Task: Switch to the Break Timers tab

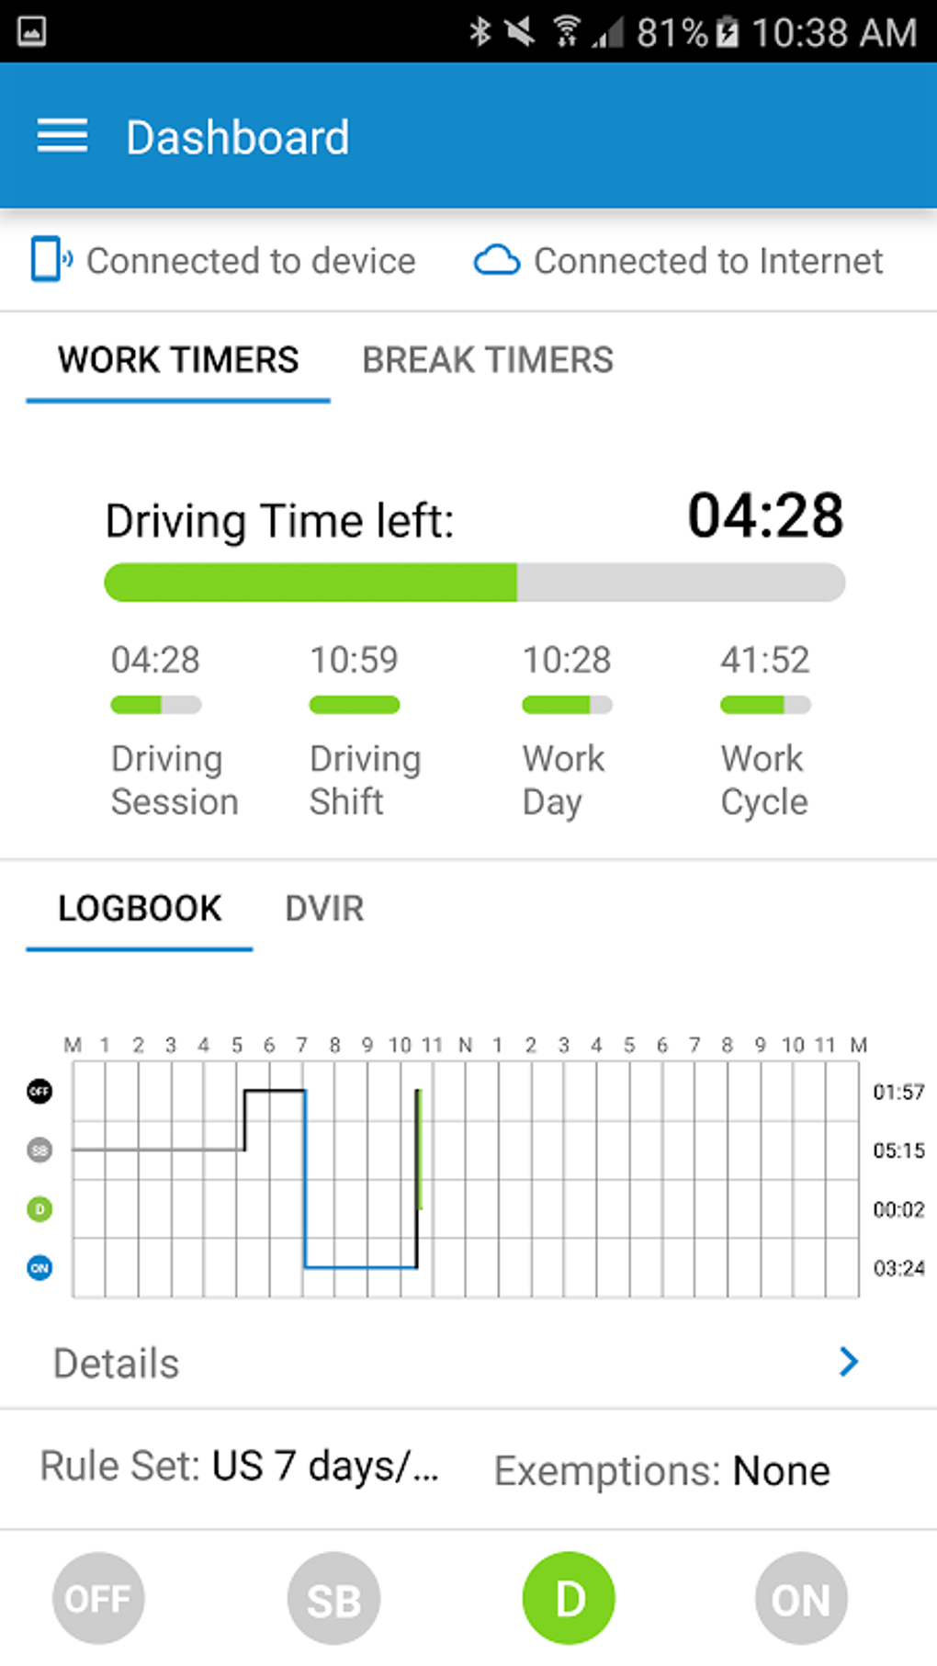Action: pos(487,360)
